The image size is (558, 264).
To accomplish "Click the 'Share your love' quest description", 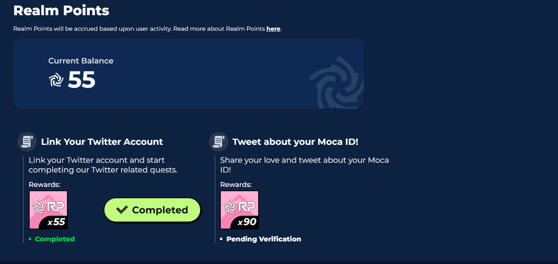I will 304,165.
